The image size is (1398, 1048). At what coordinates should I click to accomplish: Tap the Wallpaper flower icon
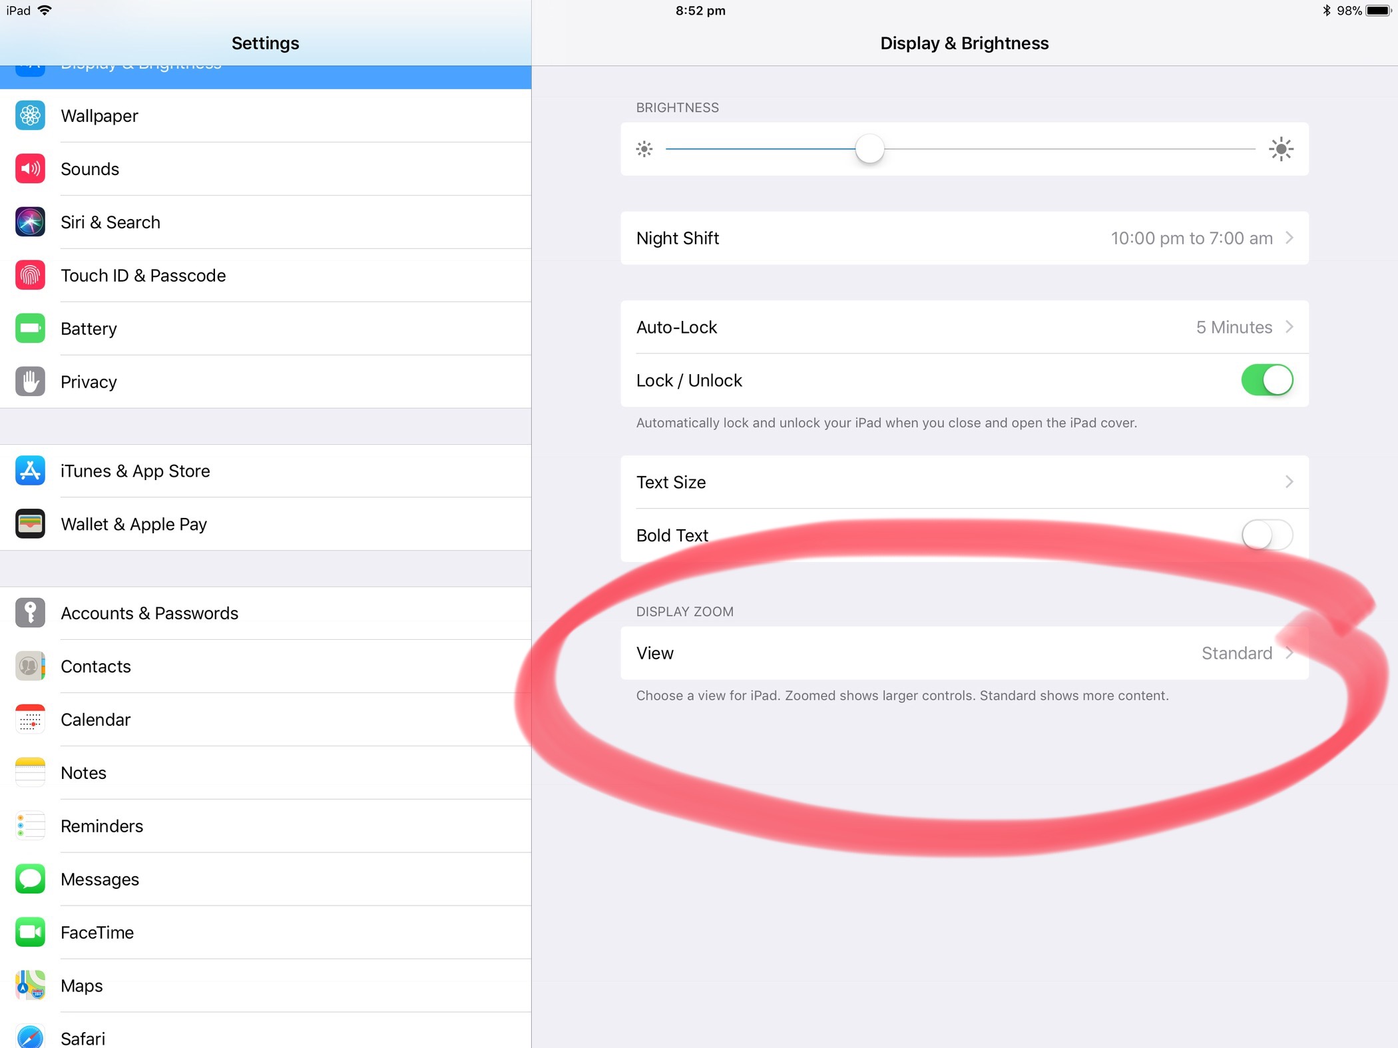coord(30,116)
